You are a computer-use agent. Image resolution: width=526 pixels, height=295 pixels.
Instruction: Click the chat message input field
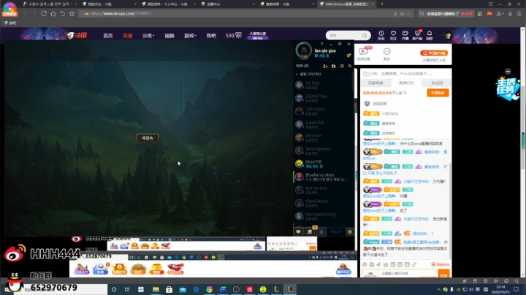tap(407, 274)
